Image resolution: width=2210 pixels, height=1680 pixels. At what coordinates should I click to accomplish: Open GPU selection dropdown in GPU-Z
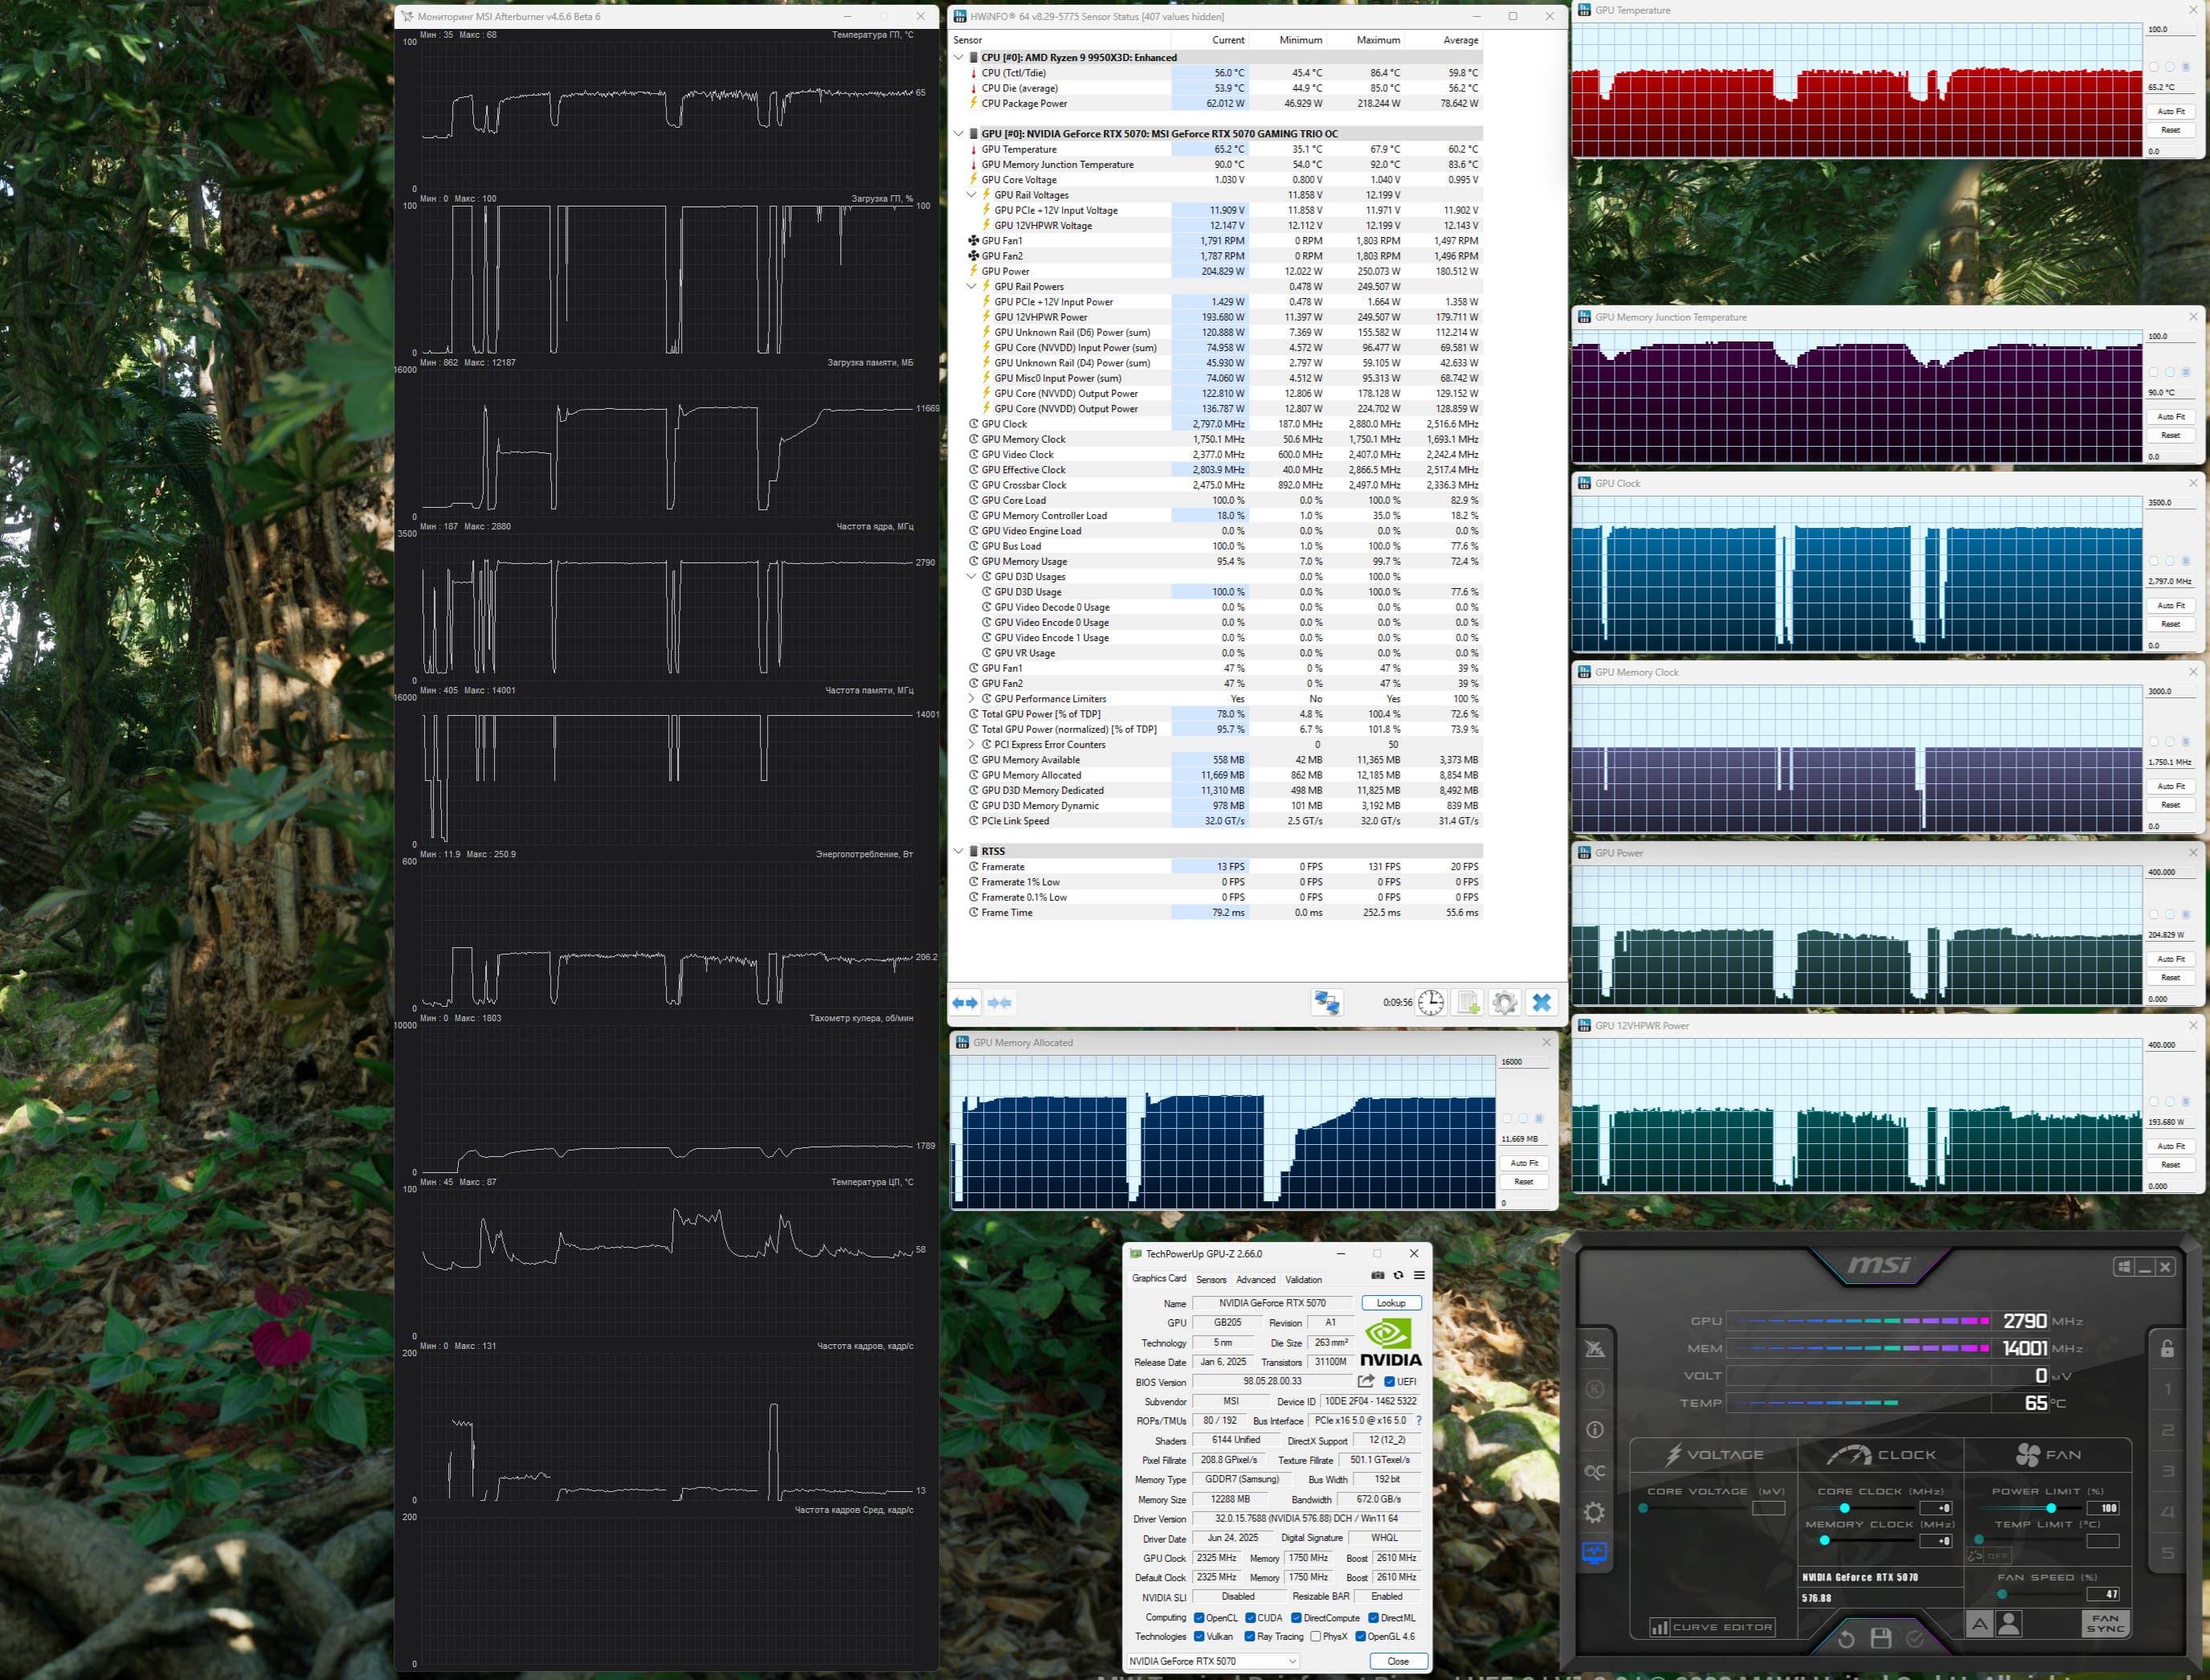1213,1661
